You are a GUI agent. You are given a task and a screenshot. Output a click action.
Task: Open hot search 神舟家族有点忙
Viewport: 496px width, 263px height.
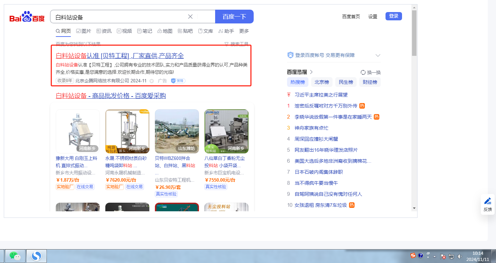coord(312,128)
